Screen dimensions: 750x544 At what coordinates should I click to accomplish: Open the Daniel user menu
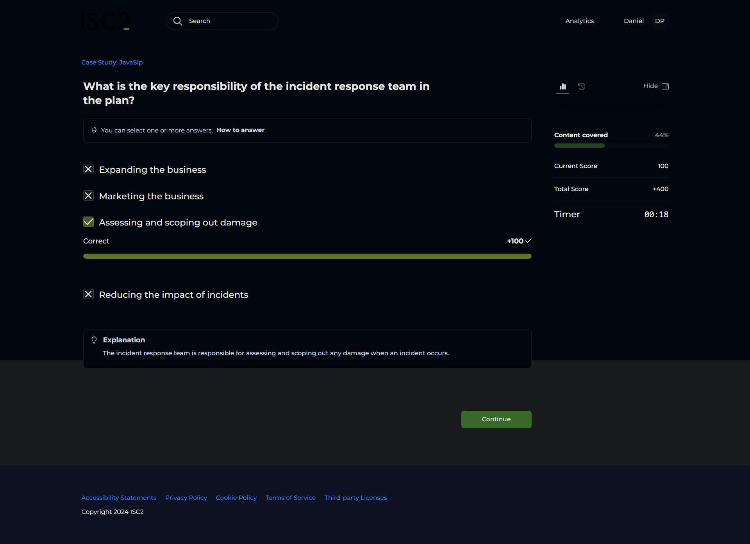633,21
